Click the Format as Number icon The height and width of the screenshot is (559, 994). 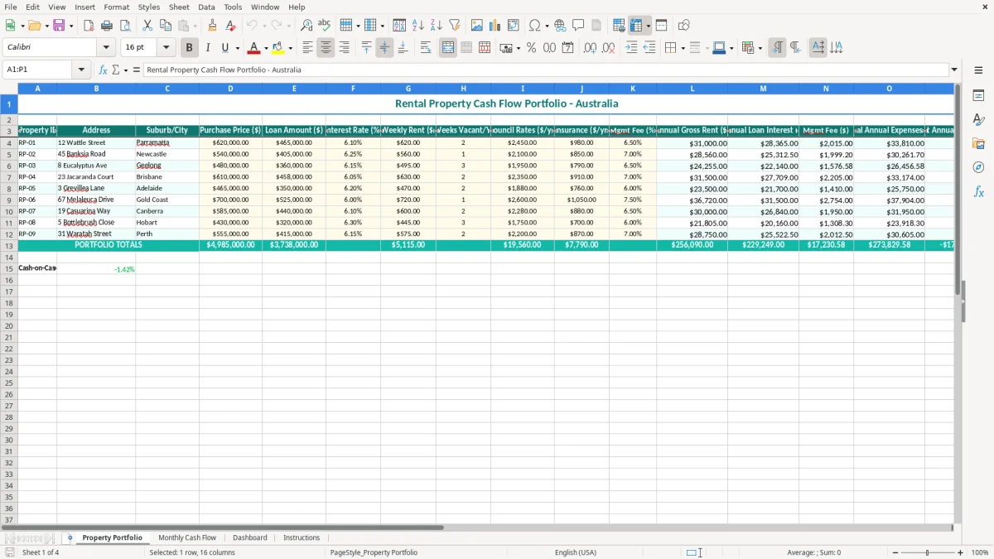click(549, 48)
